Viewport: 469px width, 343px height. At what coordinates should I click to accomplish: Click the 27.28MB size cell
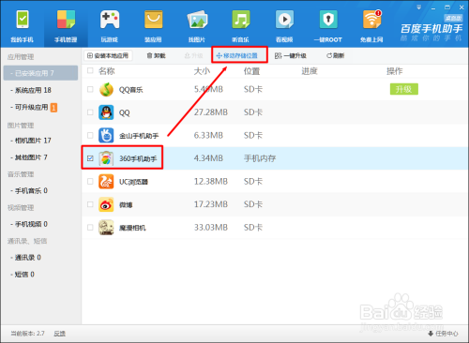coord(211,112)
